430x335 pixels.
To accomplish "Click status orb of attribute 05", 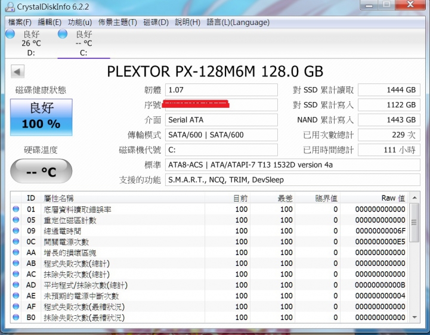I will [16, 220].
